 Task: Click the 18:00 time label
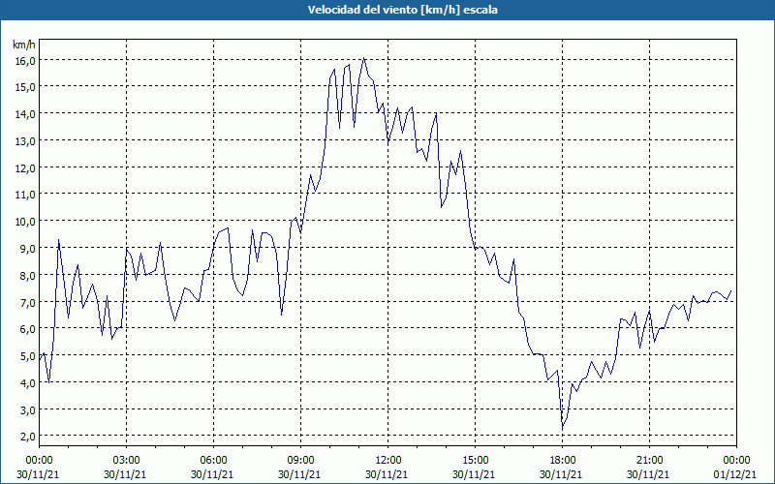562,461
